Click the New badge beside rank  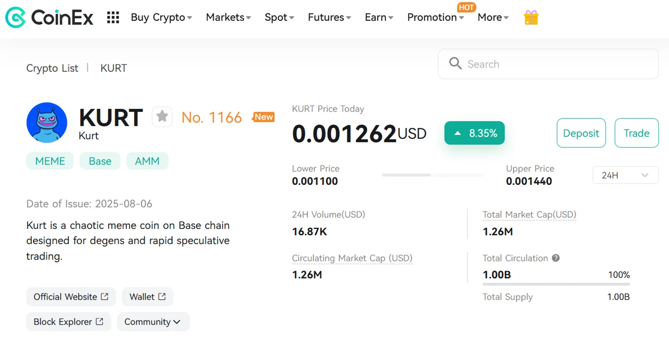pyautogui.click(x=263, y=117)
